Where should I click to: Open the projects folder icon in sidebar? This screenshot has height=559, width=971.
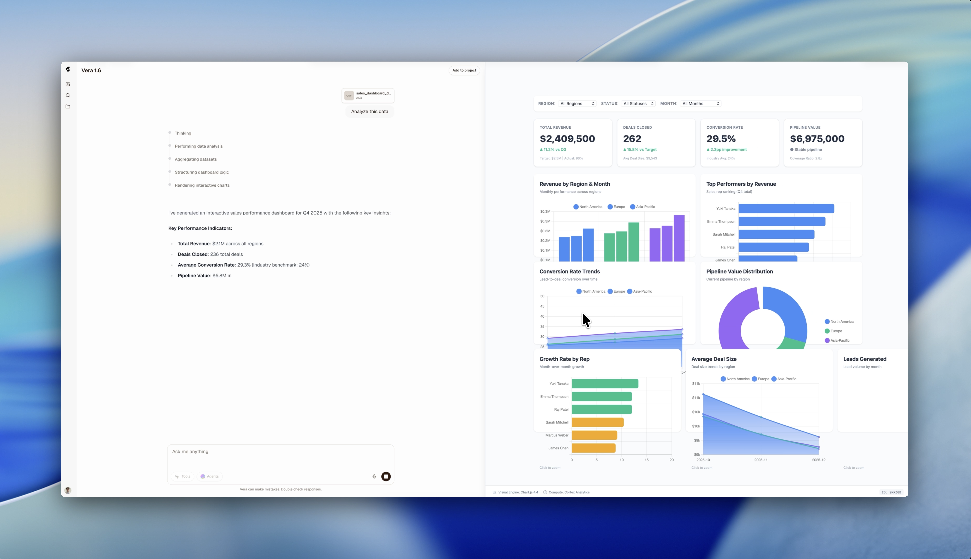pyautogui.click(x=68, y=106)
